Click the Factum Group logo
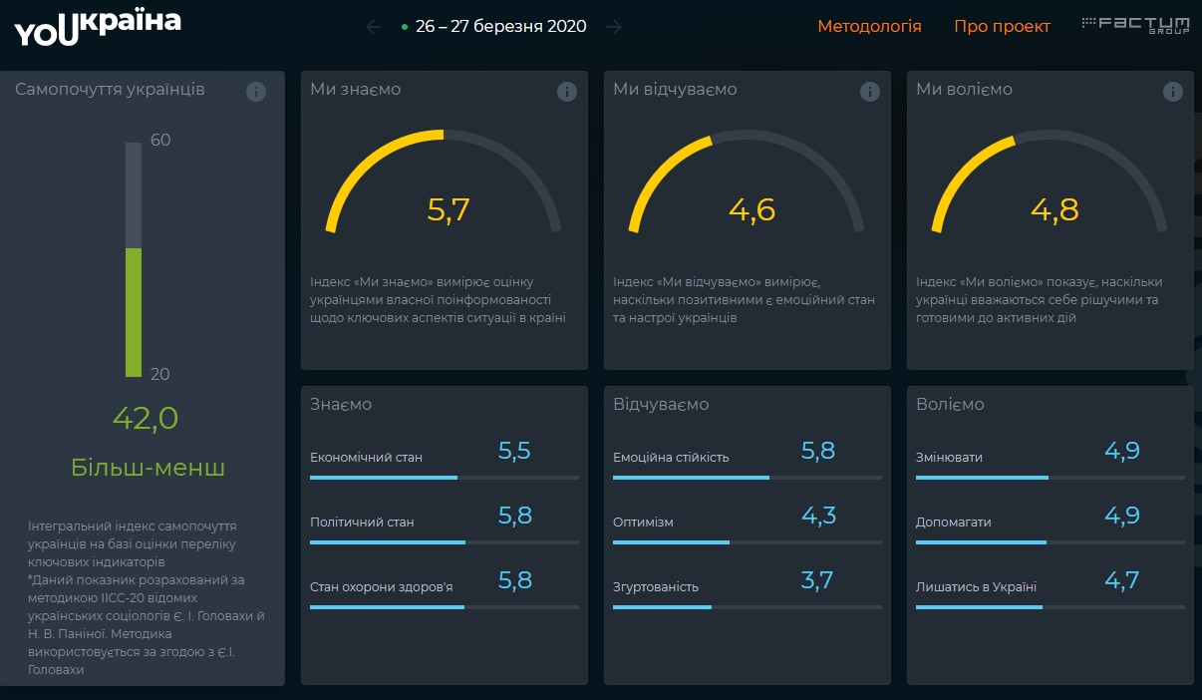This screenshot has width=1202, height=700. pyautogui.click(x=1135, y=24)
